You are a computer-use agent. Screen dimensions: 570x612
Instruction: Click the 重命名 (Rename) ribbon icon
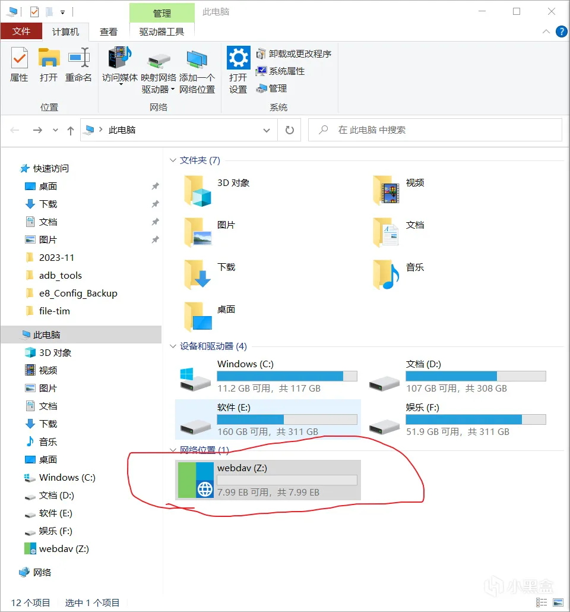pos(78,65)
